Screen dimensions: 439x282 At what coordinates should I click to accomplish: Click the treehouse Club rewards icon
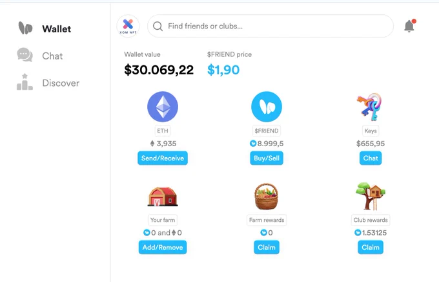371,197
